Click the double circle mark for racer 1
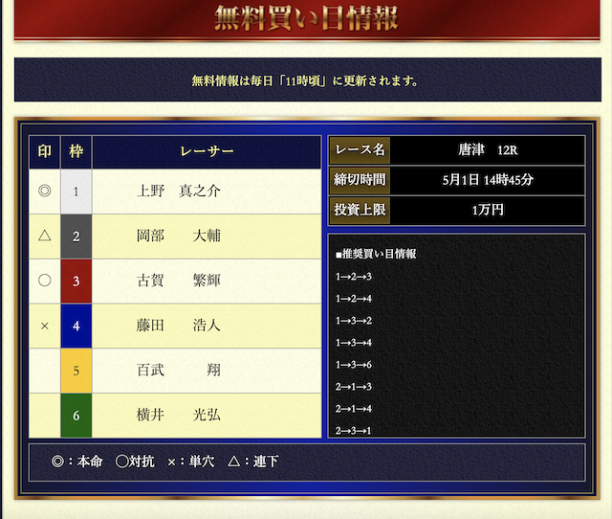Screen dimensions: 612x519 [45, 191]
